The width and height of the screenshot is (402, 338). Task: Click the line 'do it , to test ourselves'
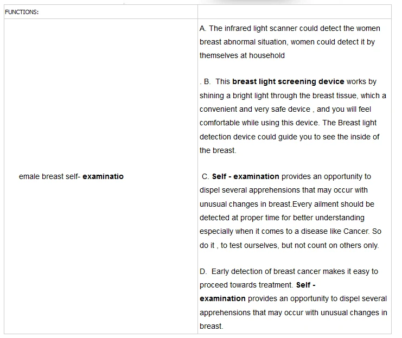pos(289,245)
